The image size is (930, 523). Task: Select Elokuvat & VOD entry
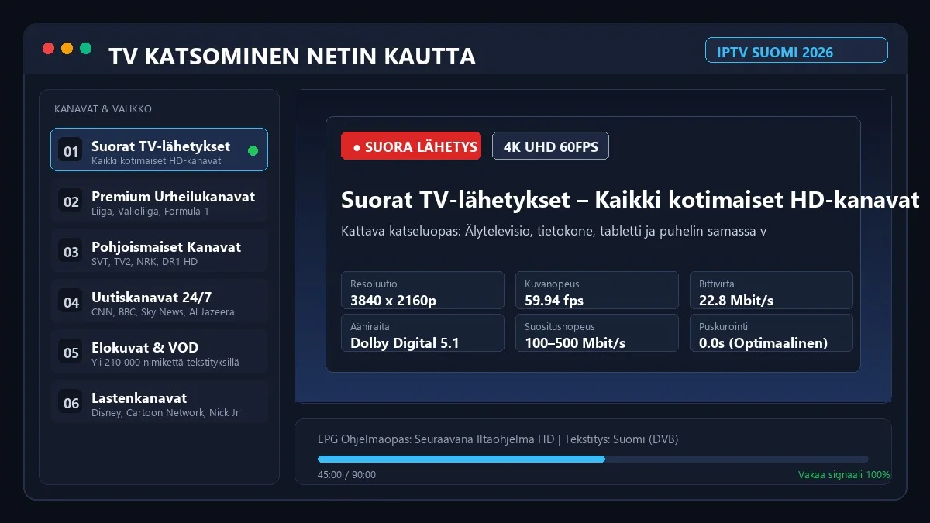tap(159, 351)
